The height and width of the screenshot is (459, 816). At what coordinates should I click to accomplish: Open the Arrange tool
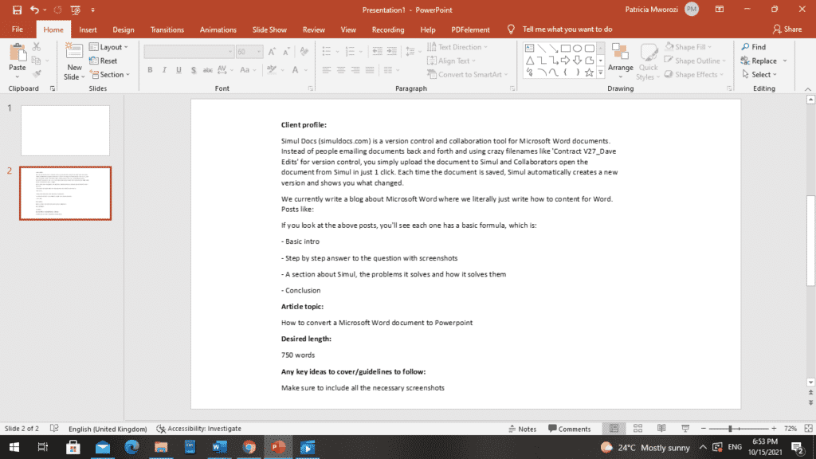click(x=620, y=61)
